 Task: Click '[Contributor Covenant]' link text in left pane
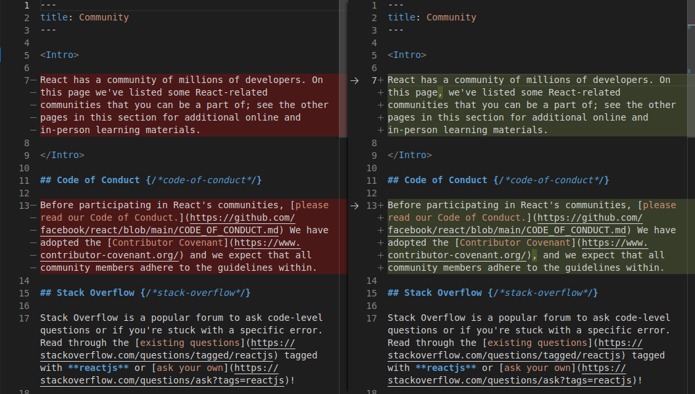point(168,242)
